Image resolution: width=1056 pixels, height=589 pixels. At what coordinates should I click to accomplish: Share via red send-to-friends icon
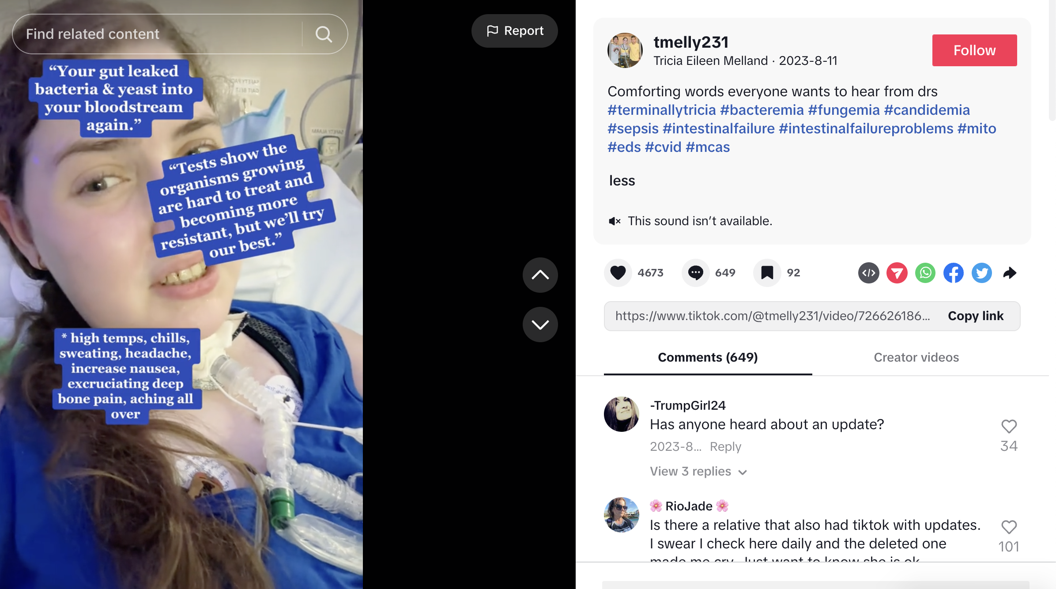click(x=897, y=273)
